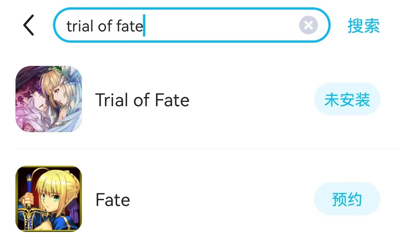Open the Trial of Fate app icon
This screenshot has width=397, height=247.
[49, 99]
